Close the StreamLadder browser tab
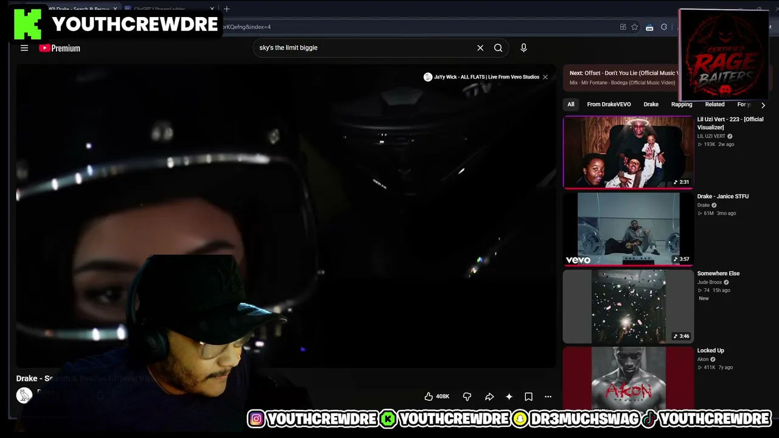 212,9
